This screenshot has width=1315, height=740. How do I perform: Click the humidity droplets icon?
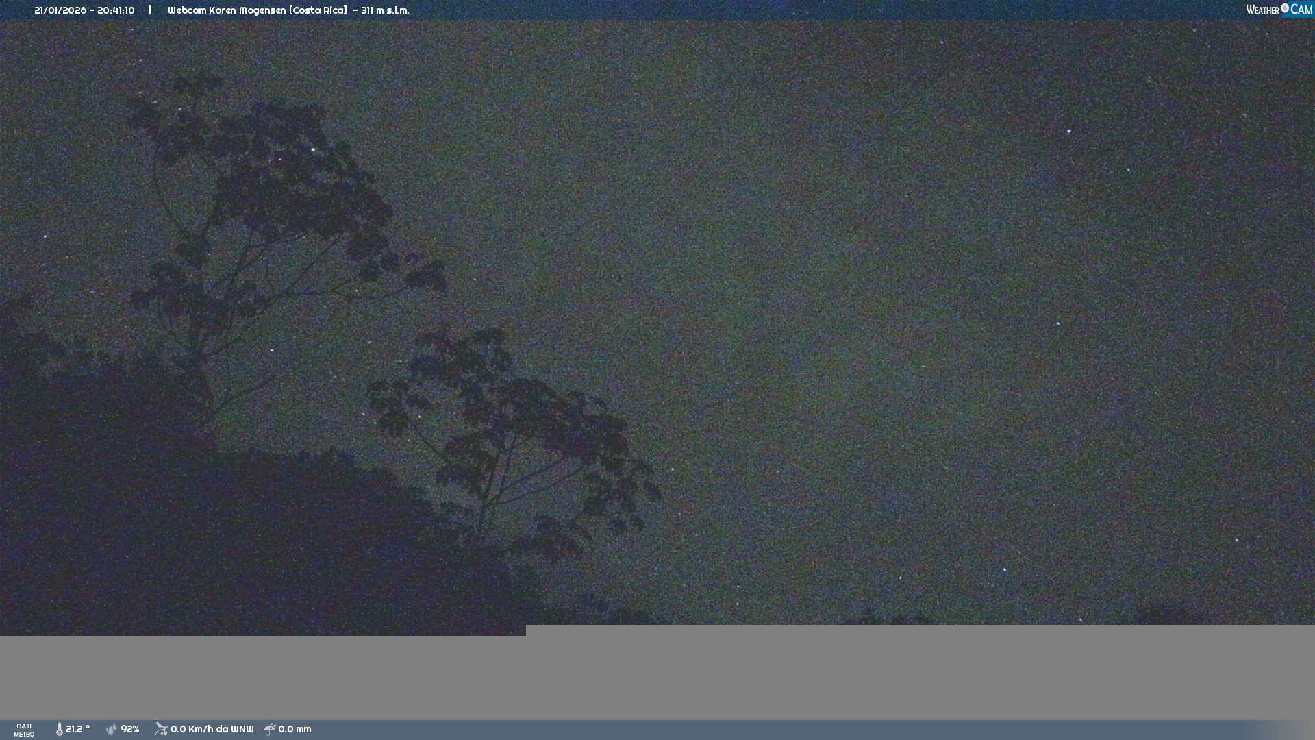[111, 730]
